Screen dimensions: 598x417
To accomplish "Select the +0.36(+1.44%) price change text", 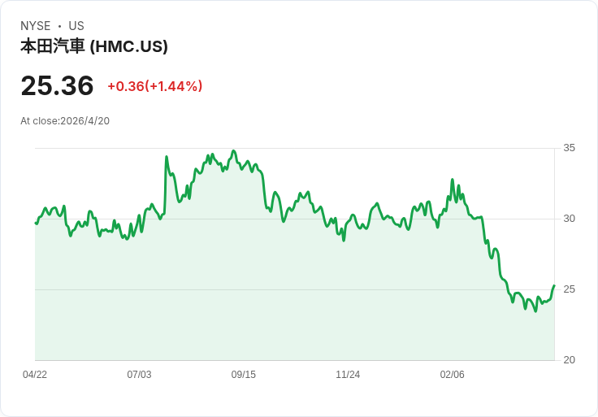I will click(x=154, y=86).
